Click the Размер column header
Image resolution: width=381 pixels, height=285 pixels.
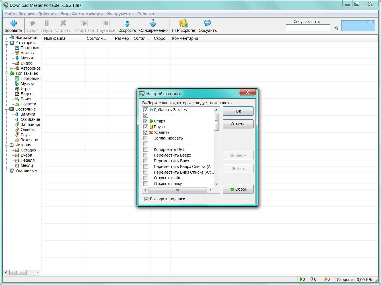(120, 38)
